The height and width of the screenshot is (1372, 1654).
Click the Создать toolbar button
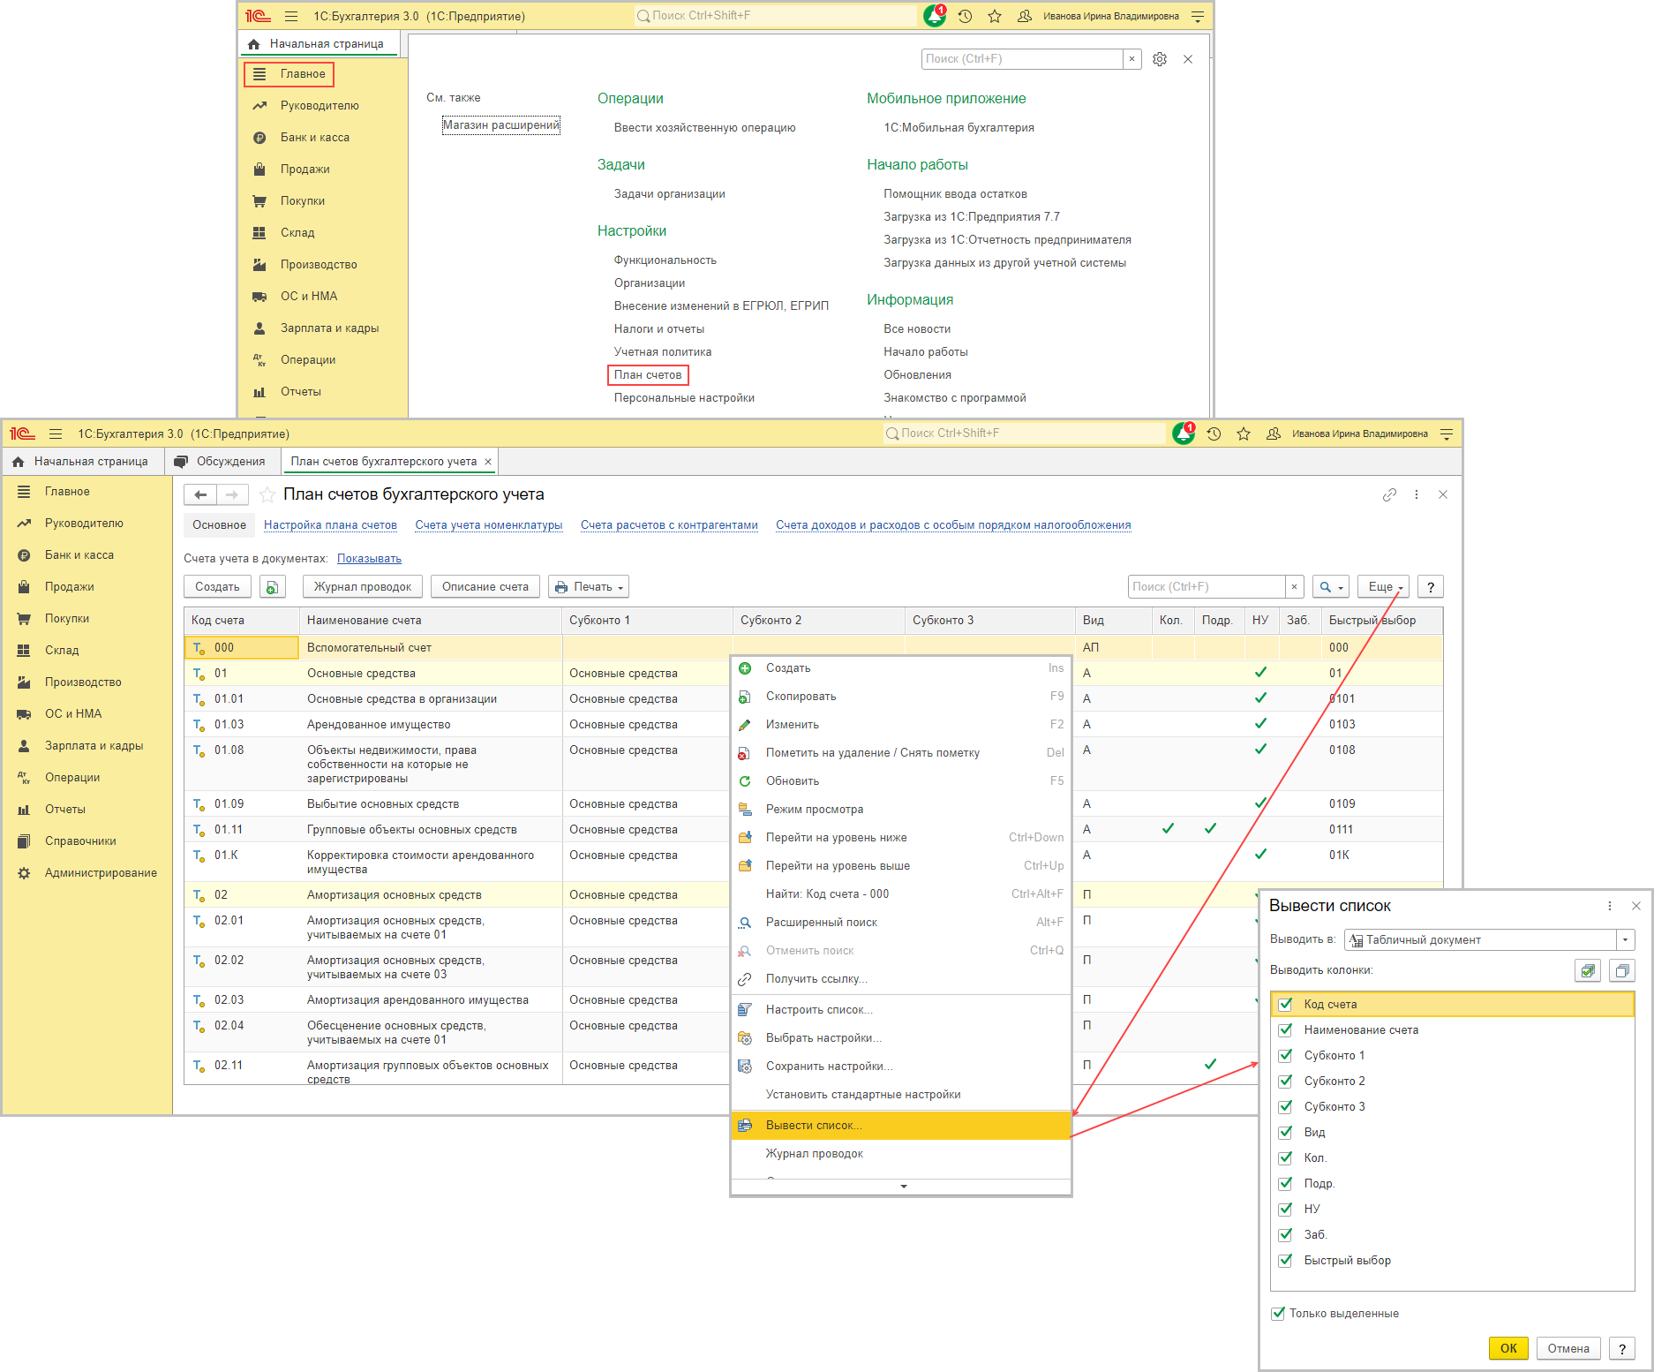(x=217, y=587)
